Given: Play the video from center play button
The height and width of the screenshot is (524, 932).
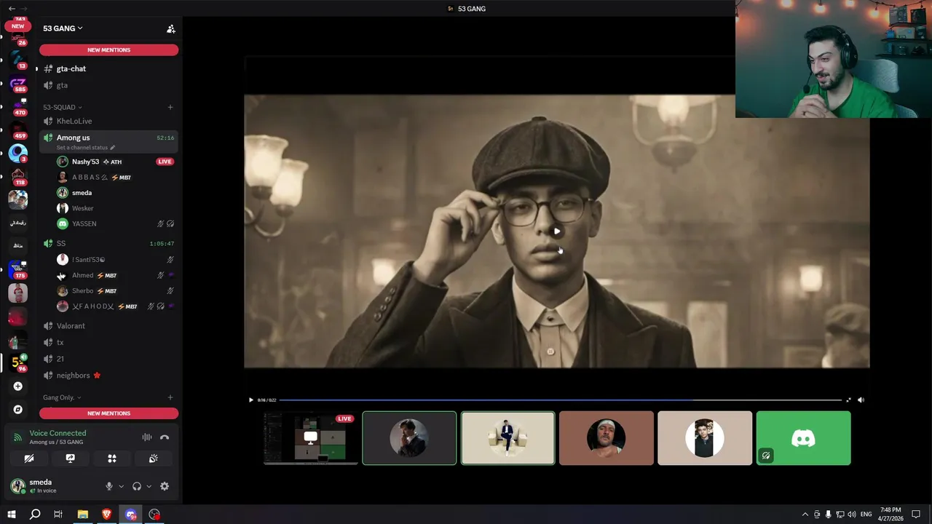Looking at the screenshot, I should 556,231.
